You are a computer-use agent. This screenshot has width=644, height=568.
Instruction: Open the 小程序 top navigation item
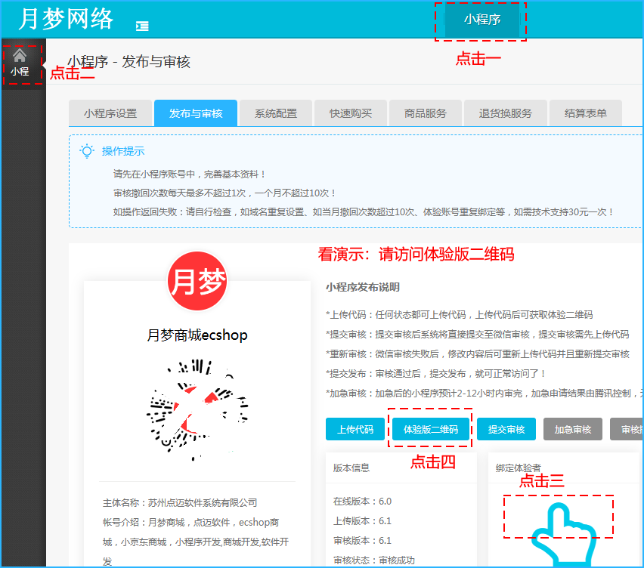pos(482,20)
